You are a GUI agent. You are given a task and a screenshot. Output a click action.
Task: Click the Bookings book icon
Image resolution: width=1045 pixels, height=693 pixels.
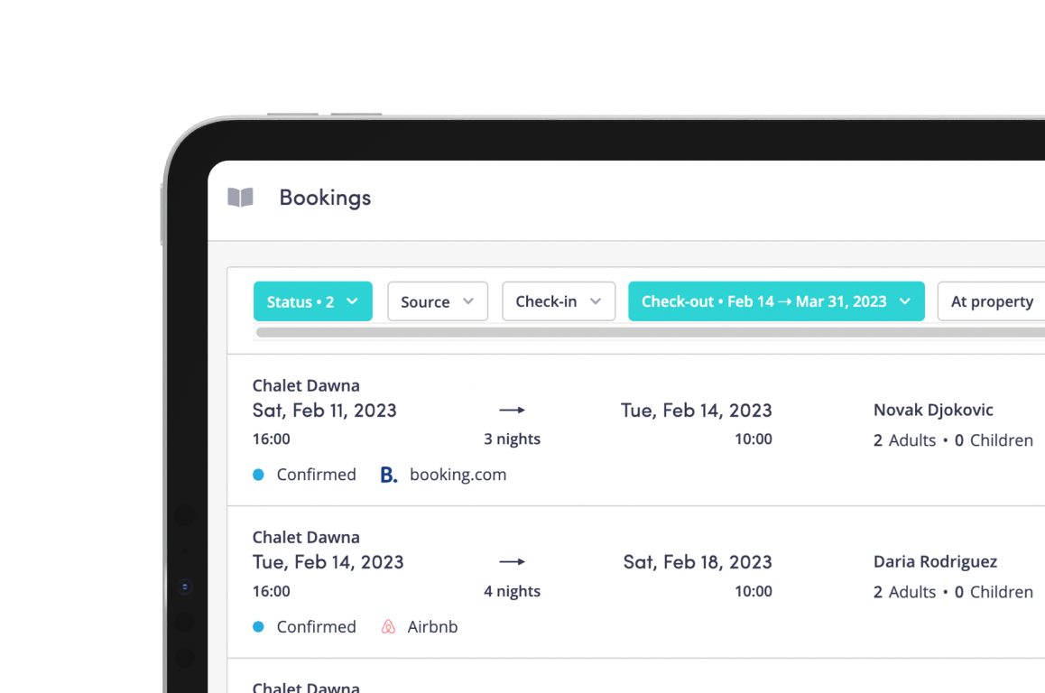(241, 198)
